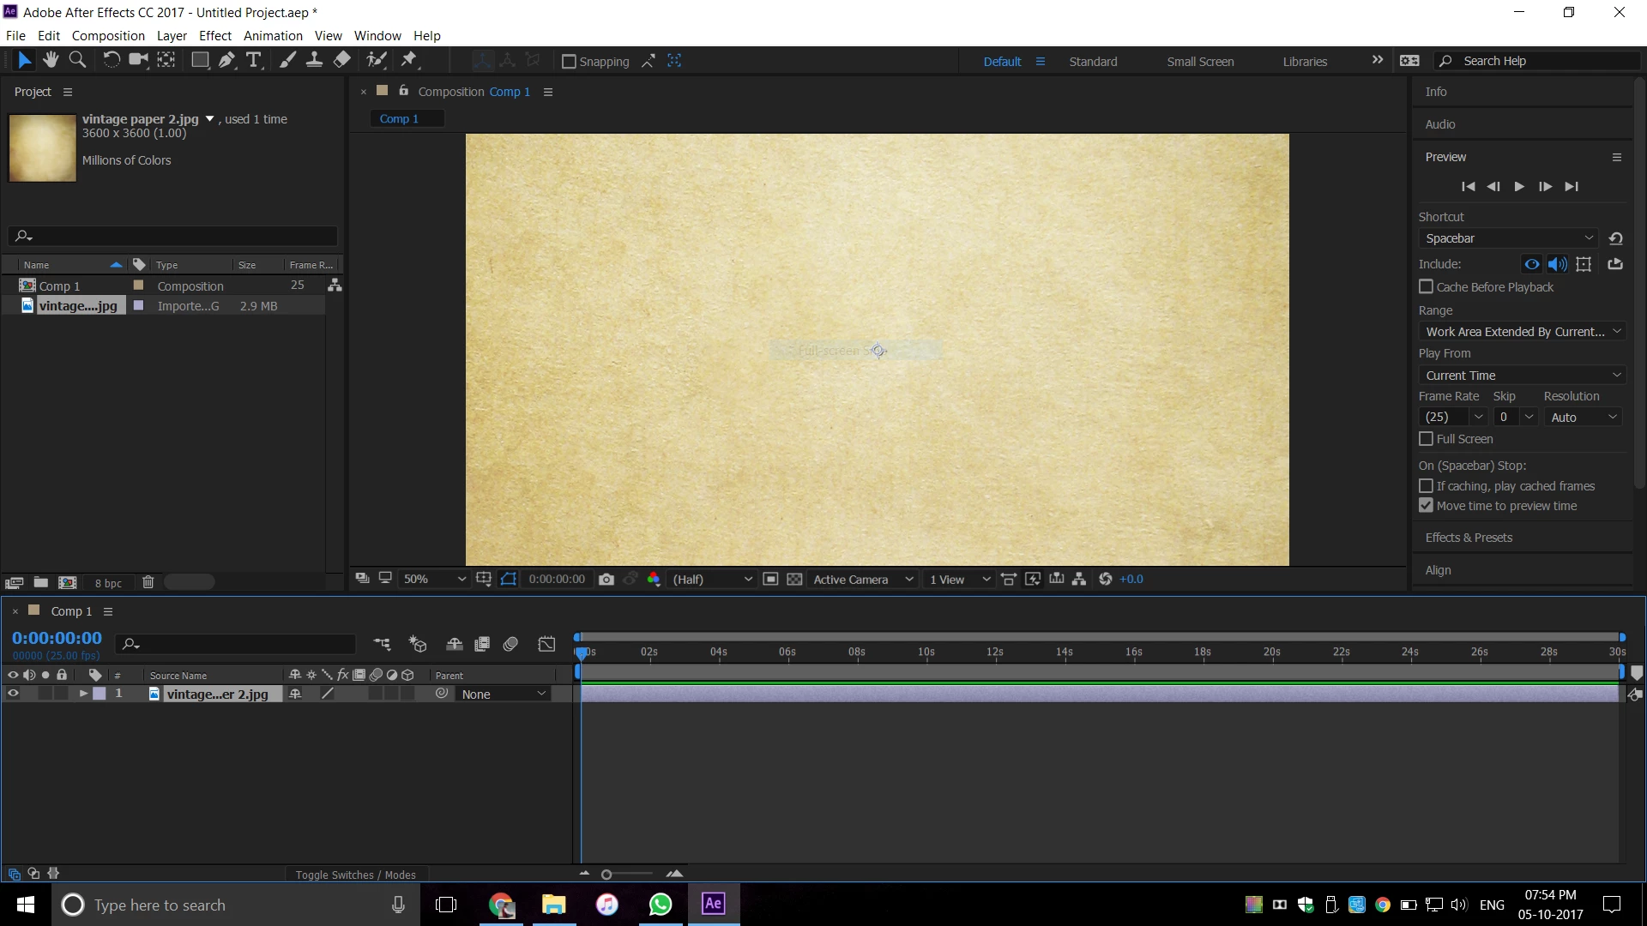Expand the Effects & Presets panel

click(x=1469, y=538)
